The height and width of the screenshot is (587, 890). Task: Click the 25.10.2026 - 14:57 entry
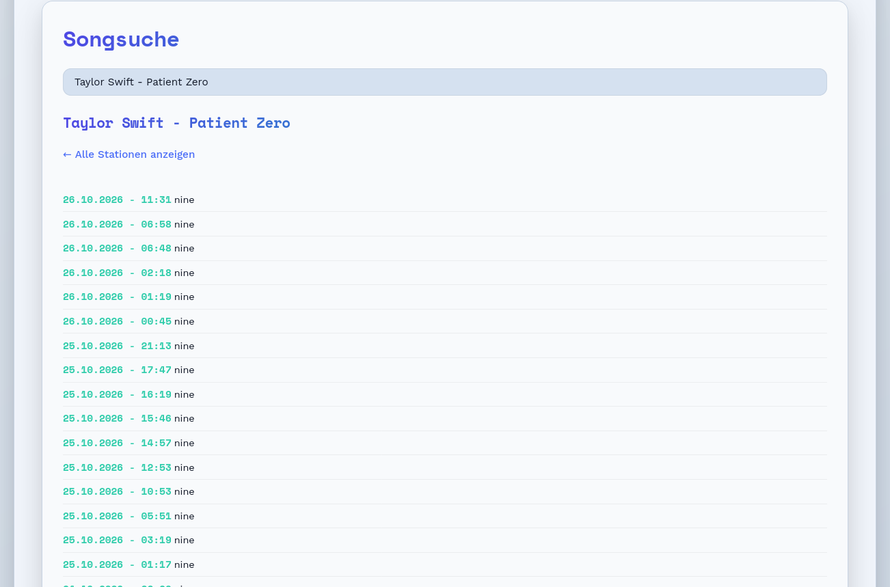445,443
